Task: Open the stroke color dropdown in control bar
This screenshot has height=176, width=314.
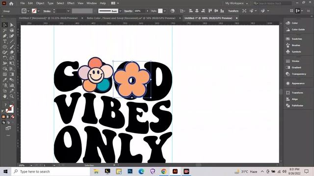Action: [x=38, y=11]
